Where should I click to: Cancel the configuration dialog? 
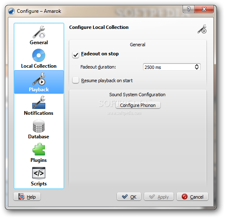[192, 197]
